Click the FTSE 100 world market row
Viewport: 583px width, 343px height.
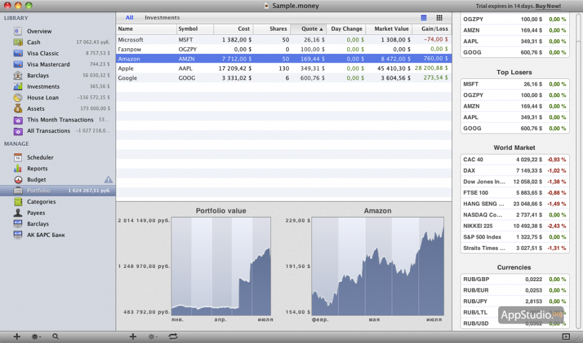coord(515,193)
